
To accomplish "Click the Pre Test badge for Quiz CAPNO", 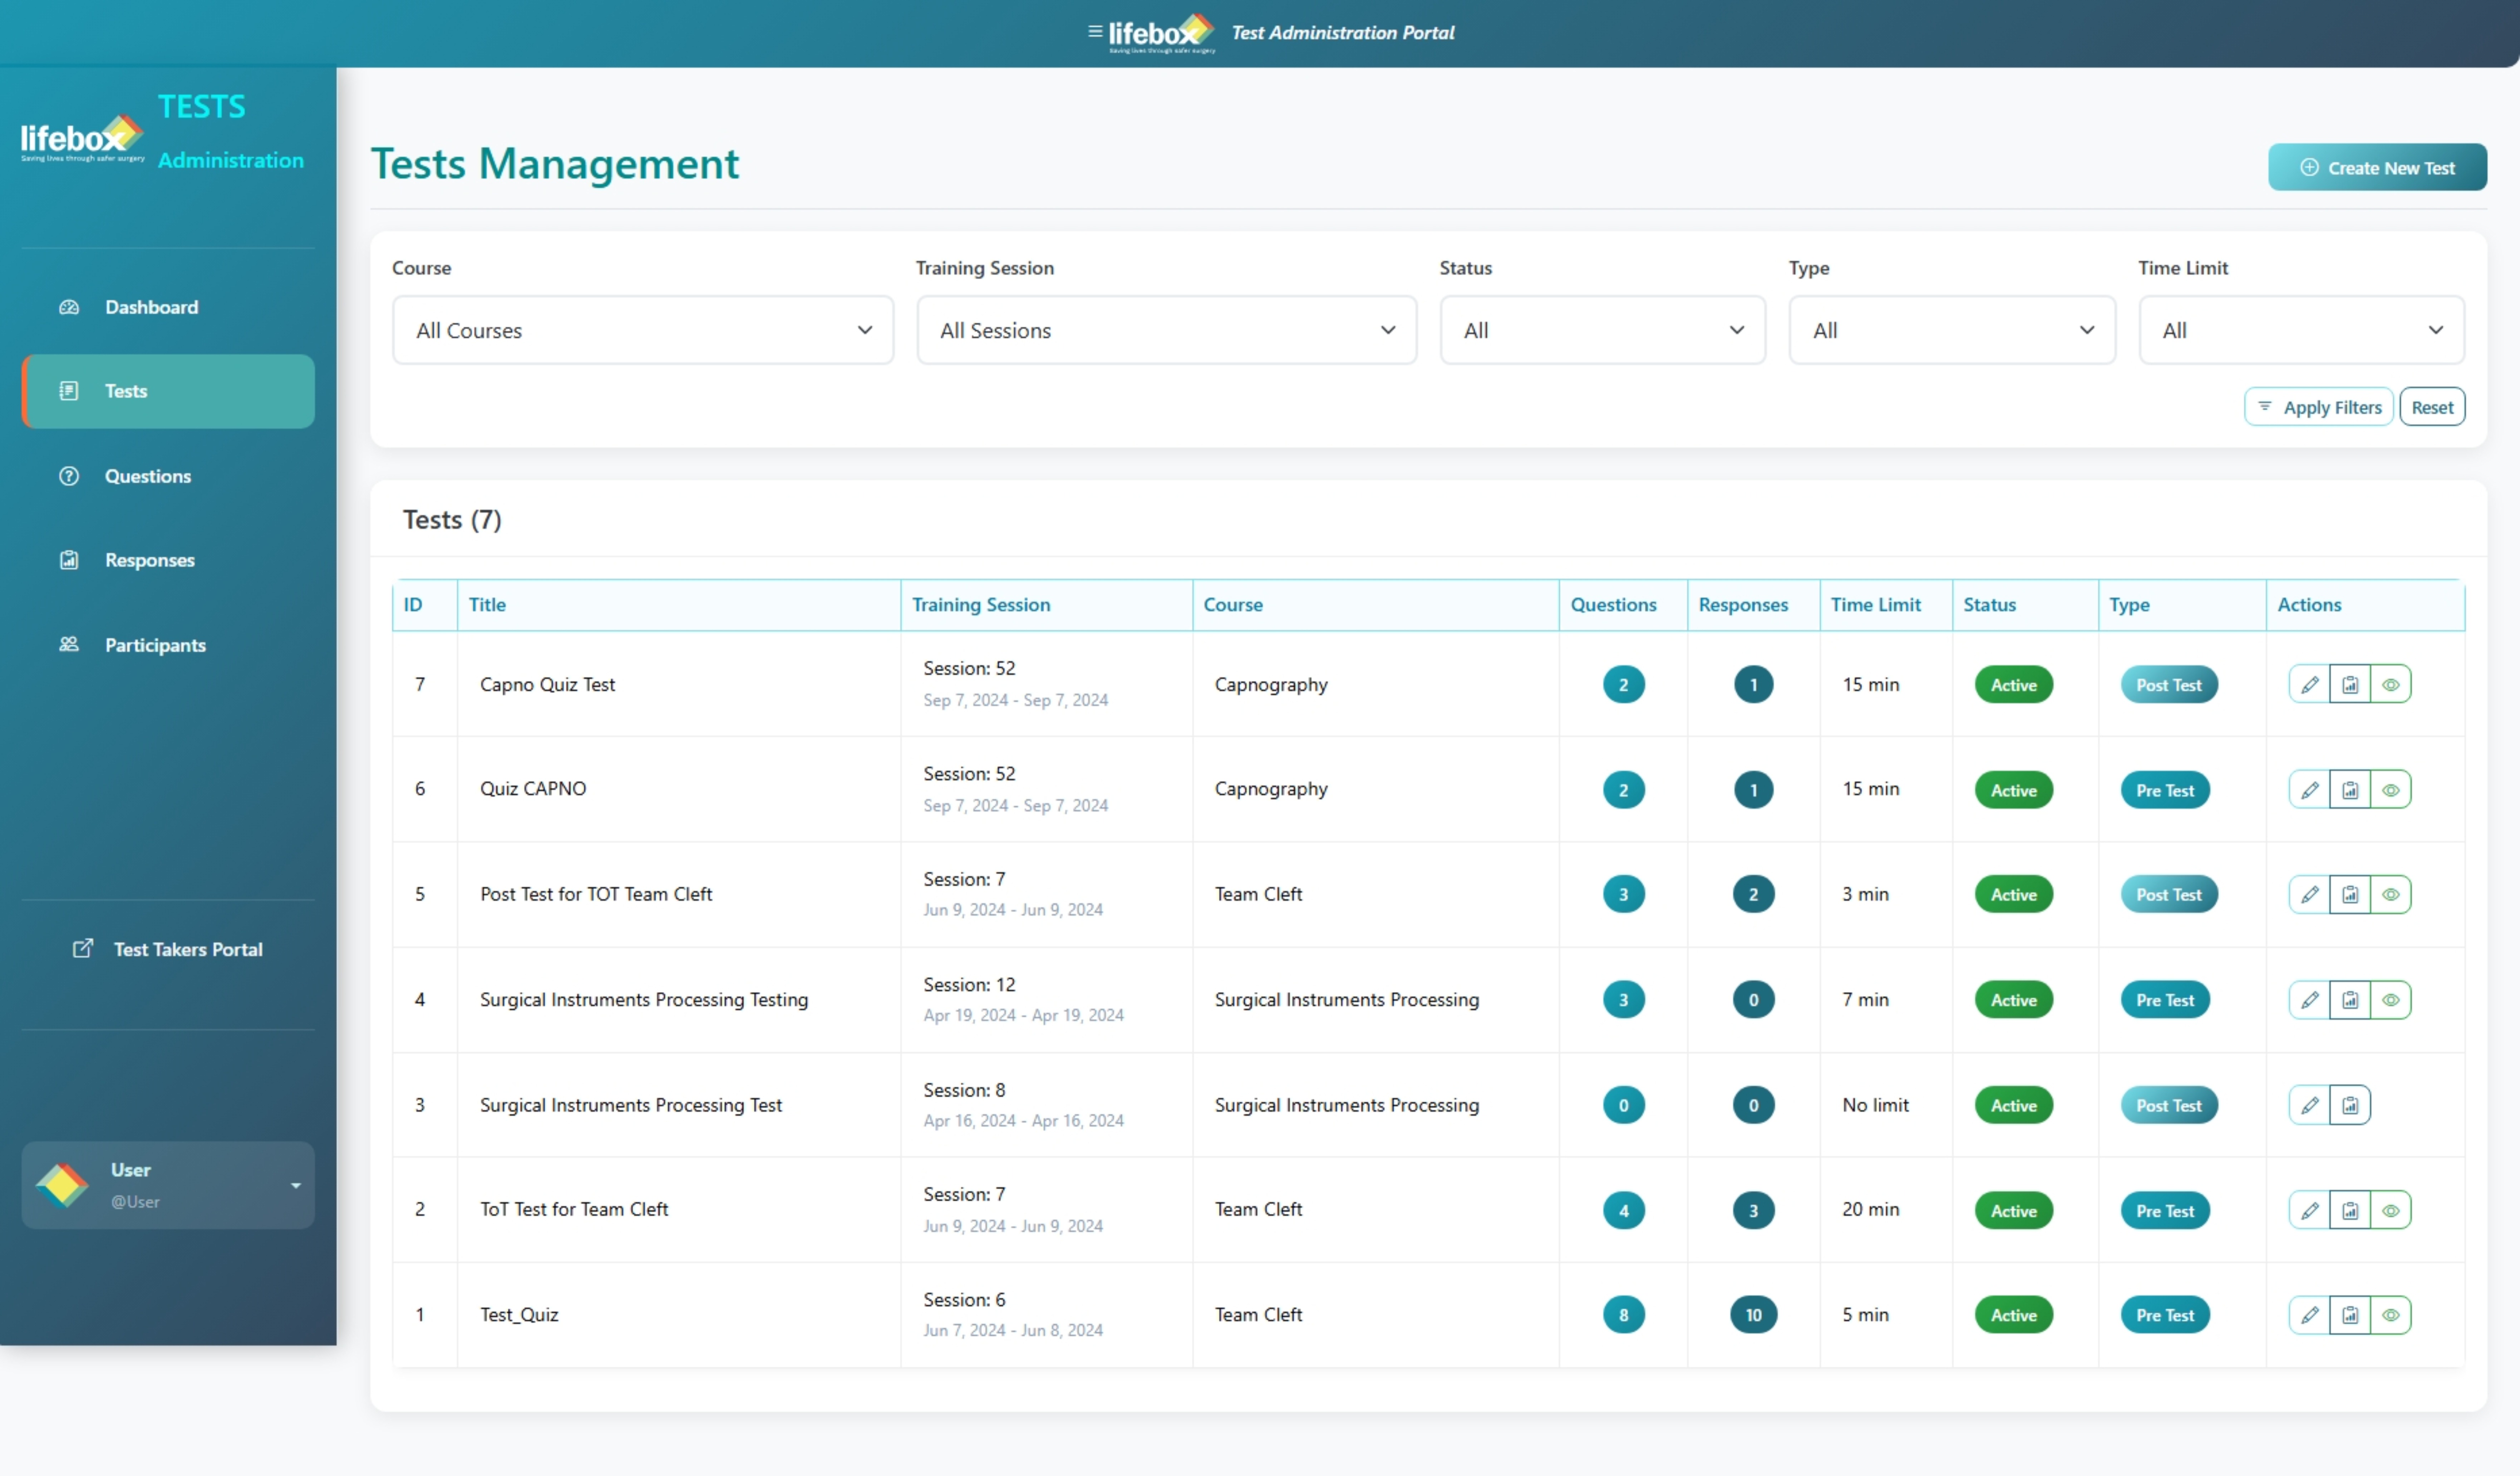I will pos(2165,790).
